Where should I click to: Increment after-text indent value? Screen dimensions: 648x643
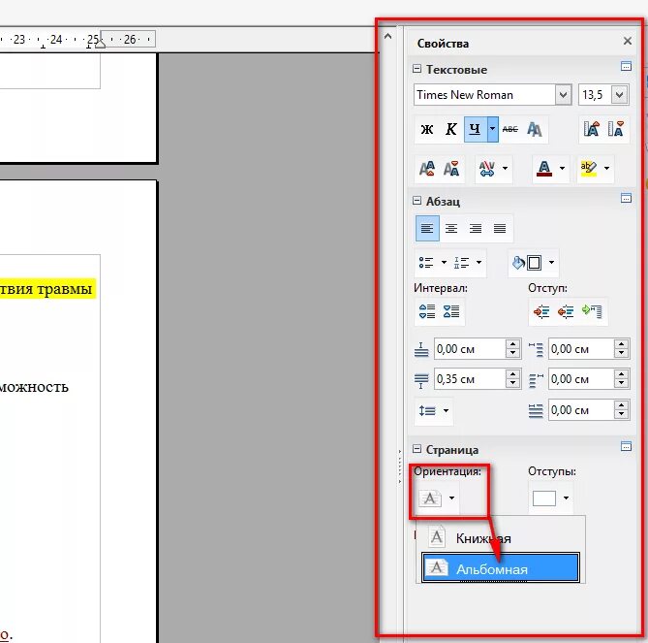pos(622,374)
